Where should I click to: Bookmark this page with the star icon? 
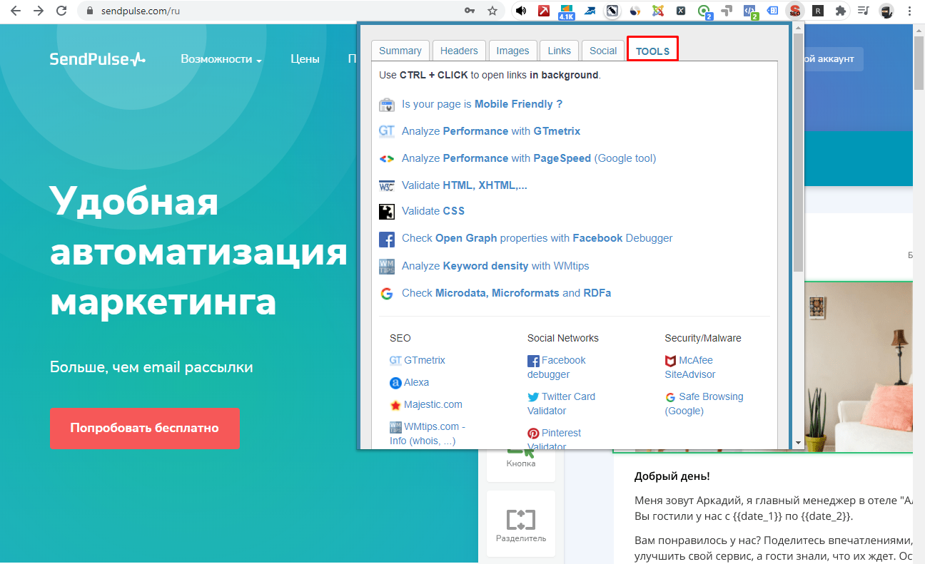pyautogui.click(x=492, y=11)
